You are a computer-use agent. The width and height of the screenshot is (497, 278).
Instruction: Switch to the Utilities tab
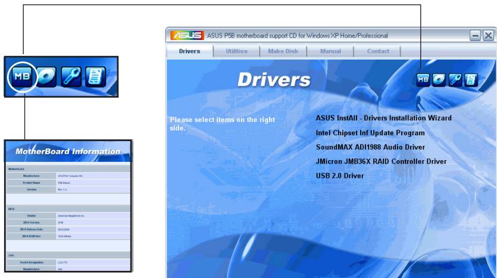pos(236,51)
